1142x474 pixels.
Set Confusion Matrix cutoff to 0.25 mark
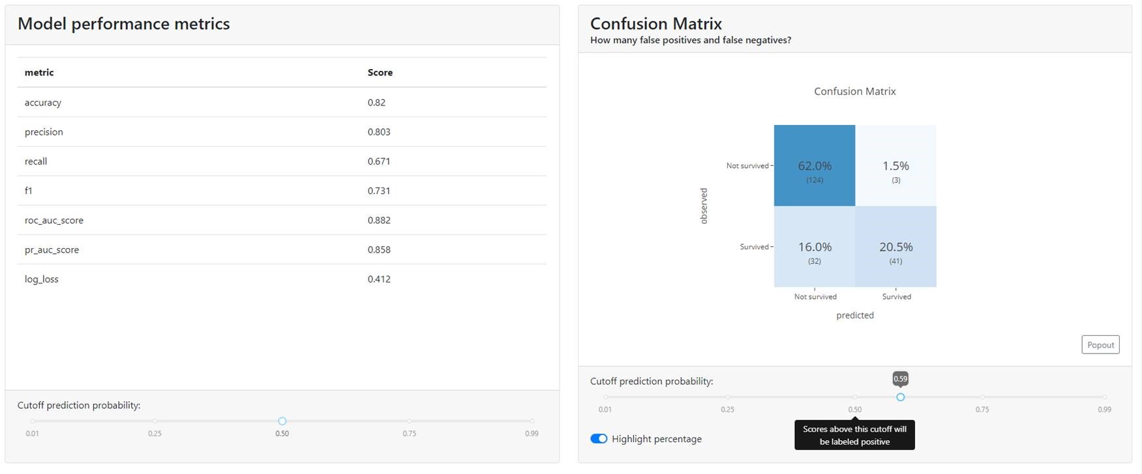pos(727,397)
